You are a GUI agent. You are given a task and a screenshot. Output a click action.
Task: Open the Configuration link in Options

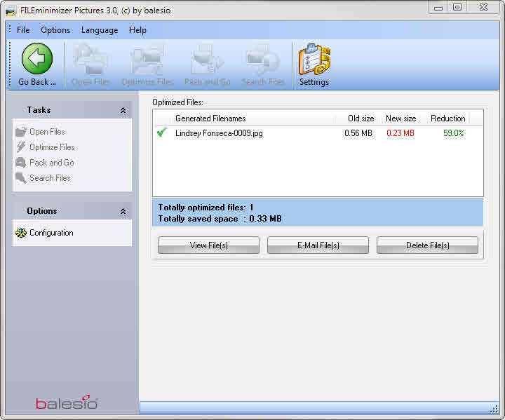[51, 233]
